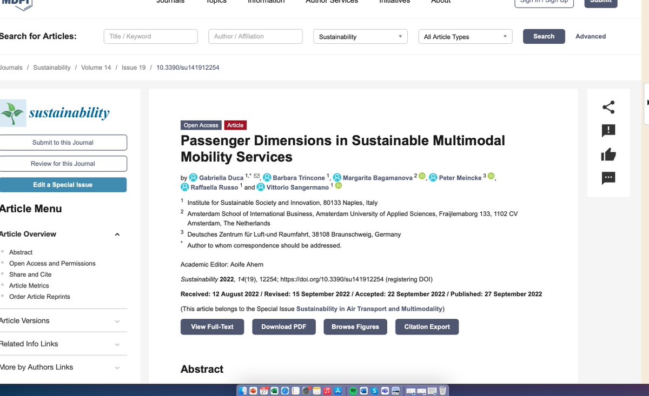
Task: Expand More by Authors Links section
Action: coord(117,368)
